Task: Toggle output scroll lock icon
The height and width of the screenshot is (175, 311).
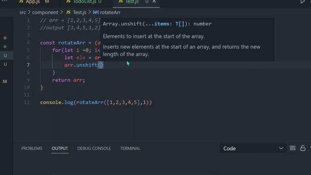Action: point(303,148)
